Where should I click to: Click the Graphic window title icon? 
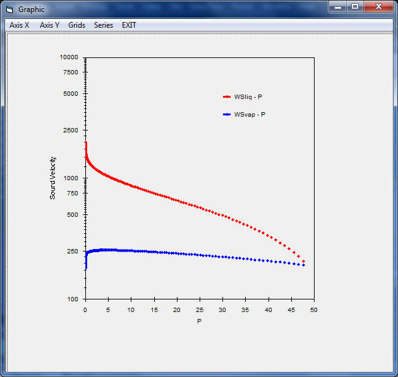point(9,9)
